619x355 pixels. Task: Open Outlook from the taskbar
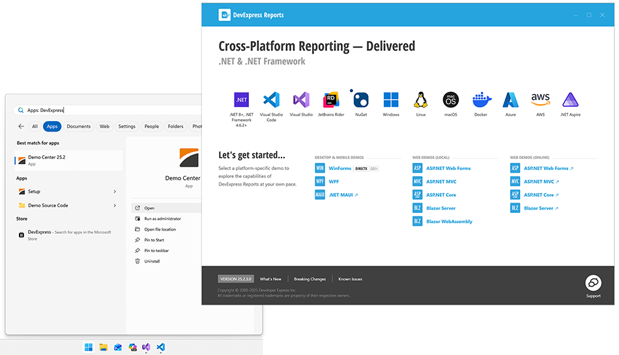tap(118, 347)
